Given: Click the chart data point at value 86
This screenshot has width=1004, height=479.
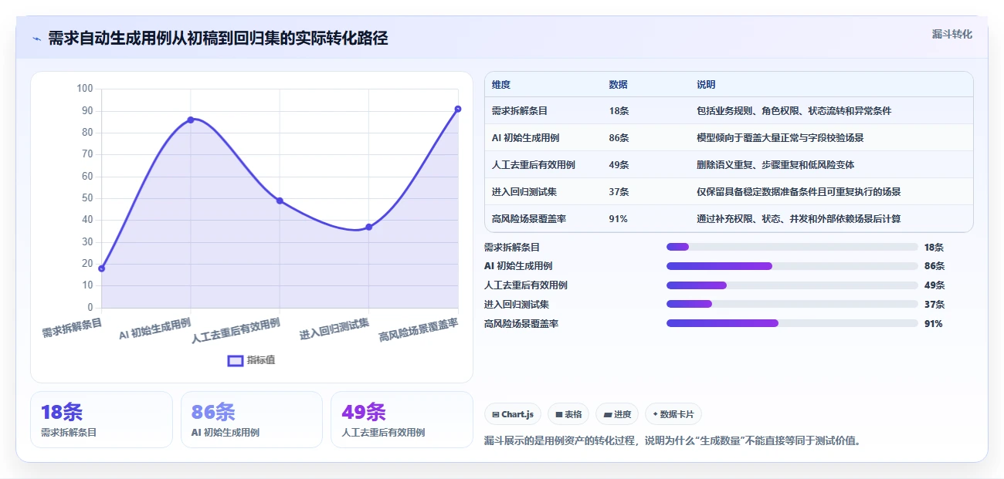Looking at the screenshot, I should pyautogui.click(x=191, y=120).
